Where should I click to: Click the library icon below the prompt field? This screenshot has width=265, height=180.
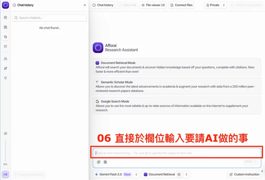coord(105,162)
